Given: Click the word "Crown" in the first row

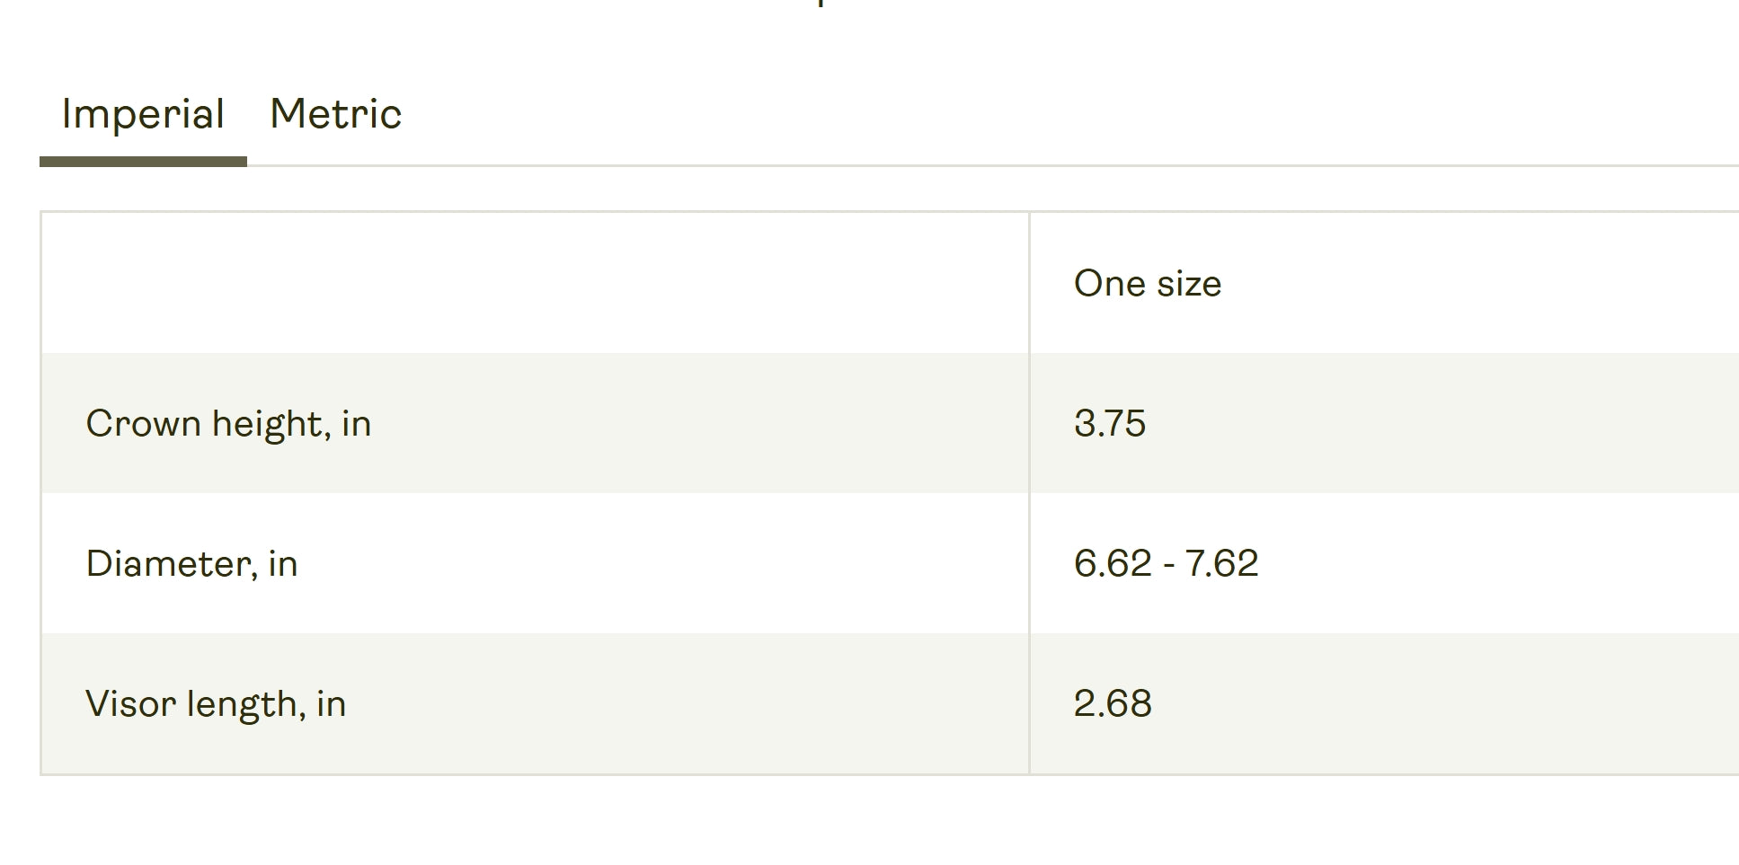Looking at the screenshot, I should pyautogui.click(x=130, y=424).
